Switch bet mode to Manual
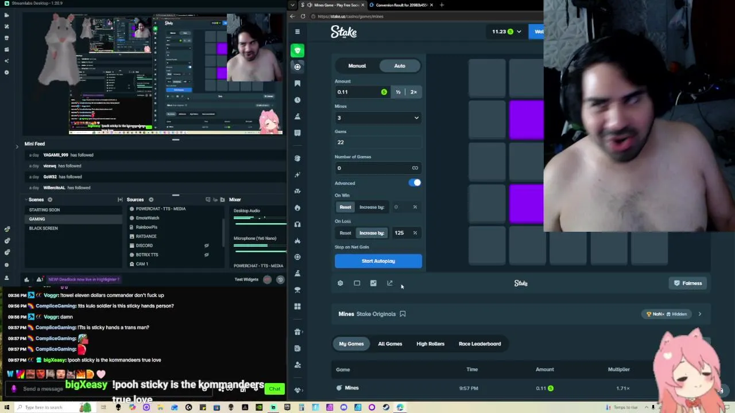The image size is (735, 413). click(x=357, y=66)
